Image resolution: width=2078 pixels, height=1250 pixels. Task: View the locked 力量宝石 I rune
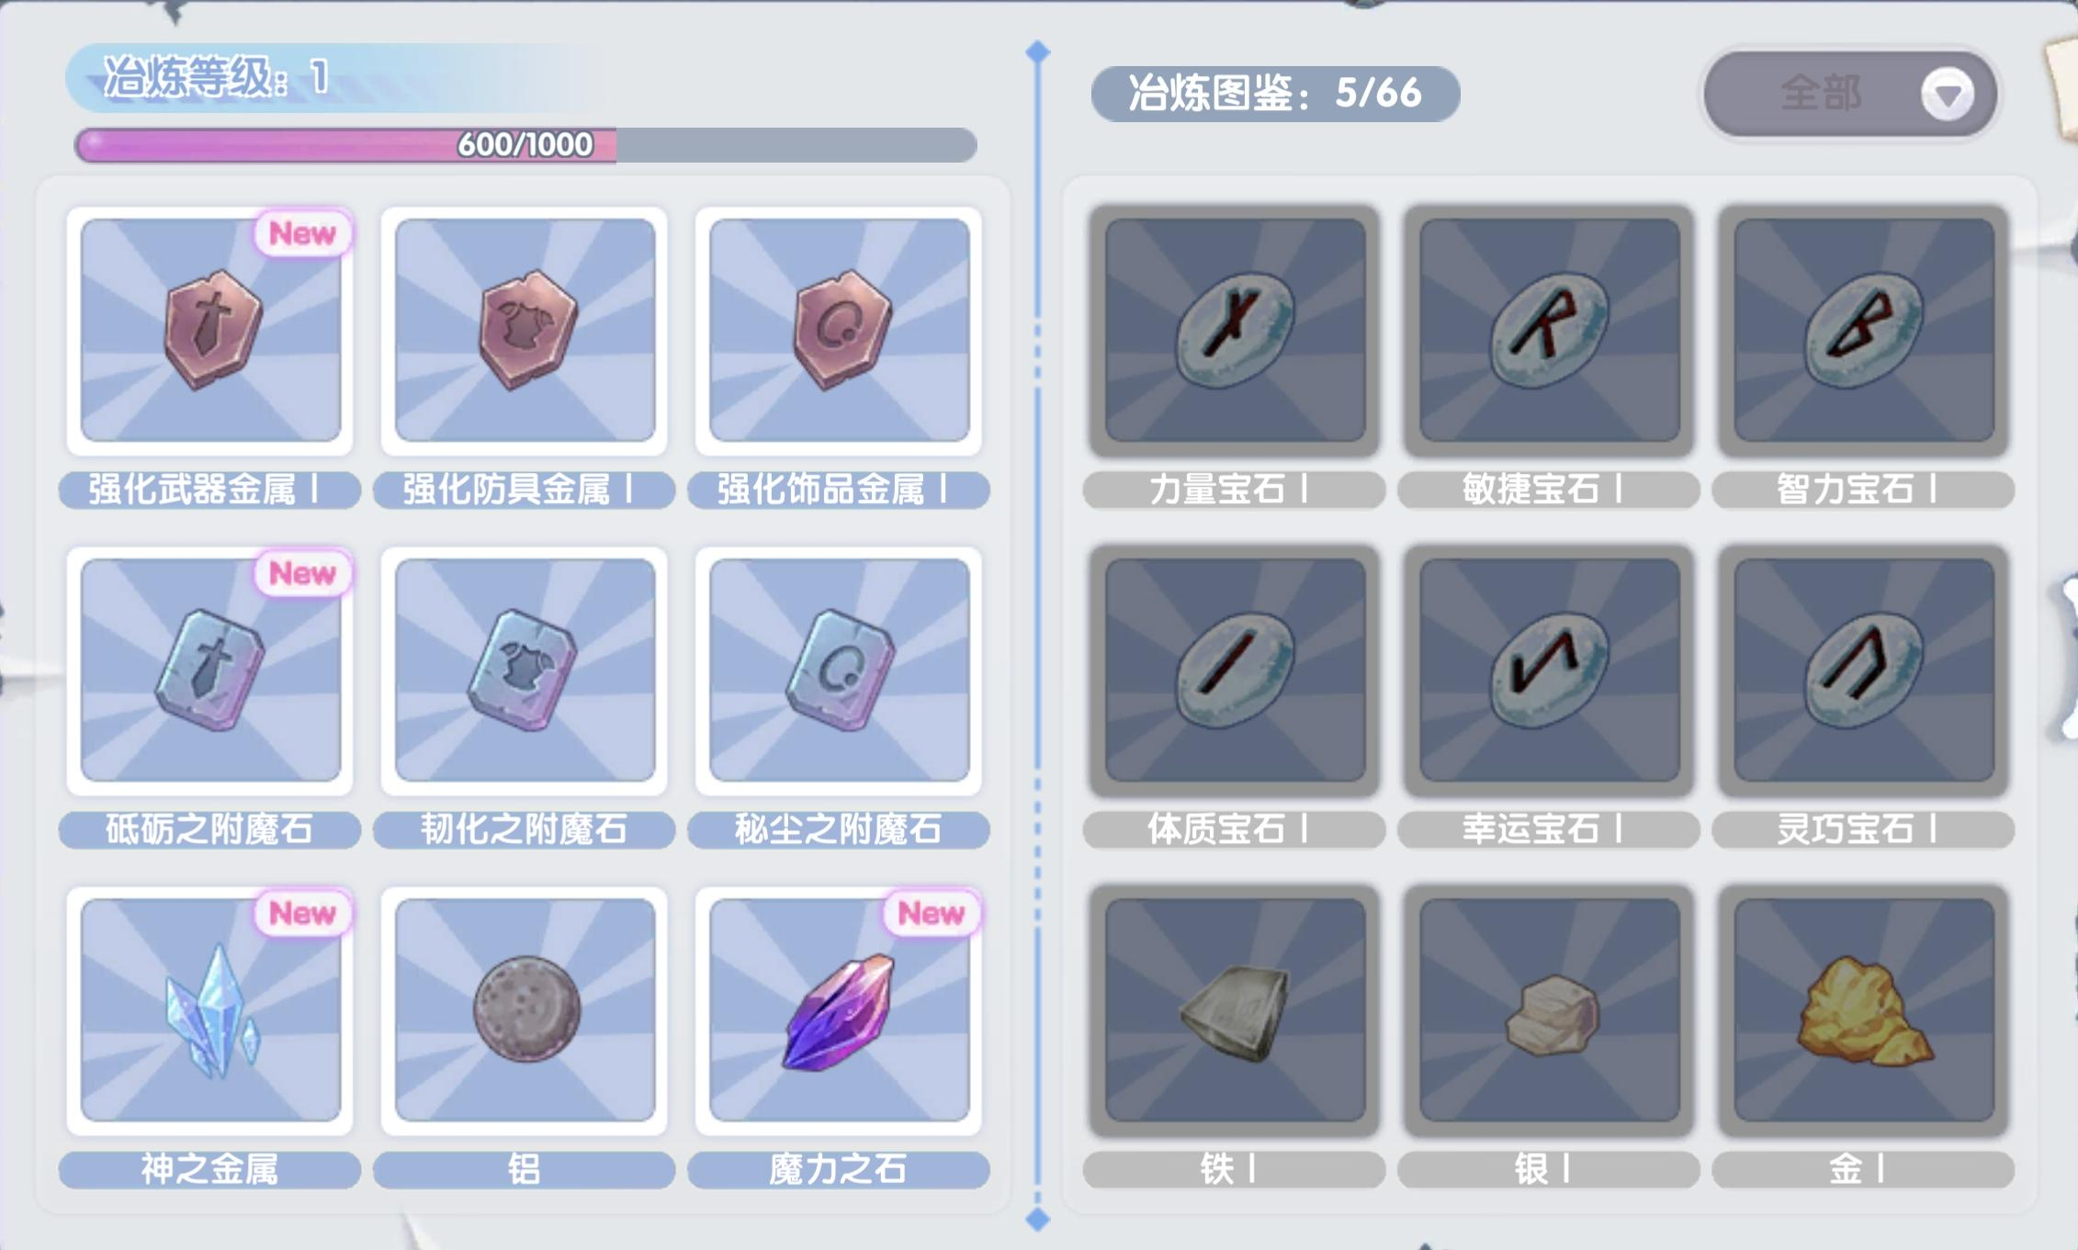tap(1235, 331)
